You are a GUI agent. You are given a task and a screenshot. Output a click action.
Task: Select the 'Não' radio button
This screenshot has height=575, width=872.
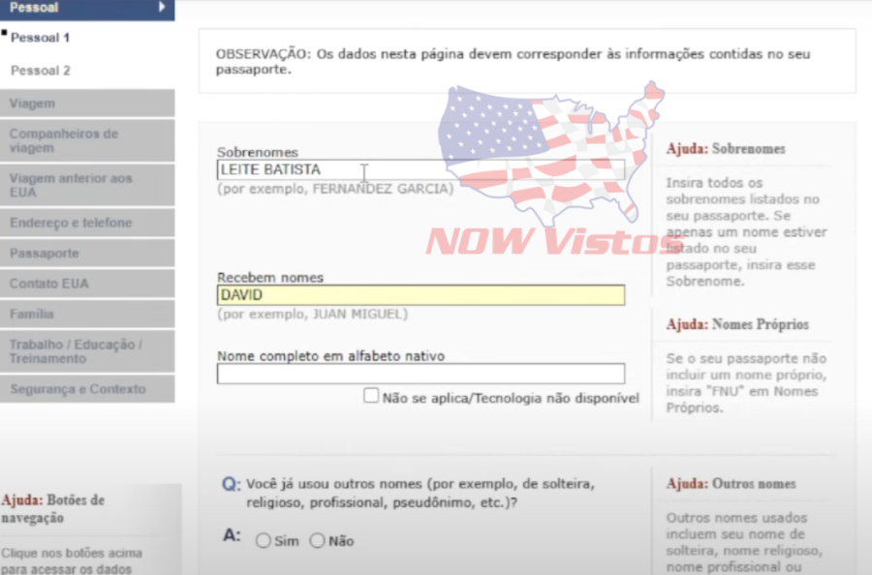(316, 541)
